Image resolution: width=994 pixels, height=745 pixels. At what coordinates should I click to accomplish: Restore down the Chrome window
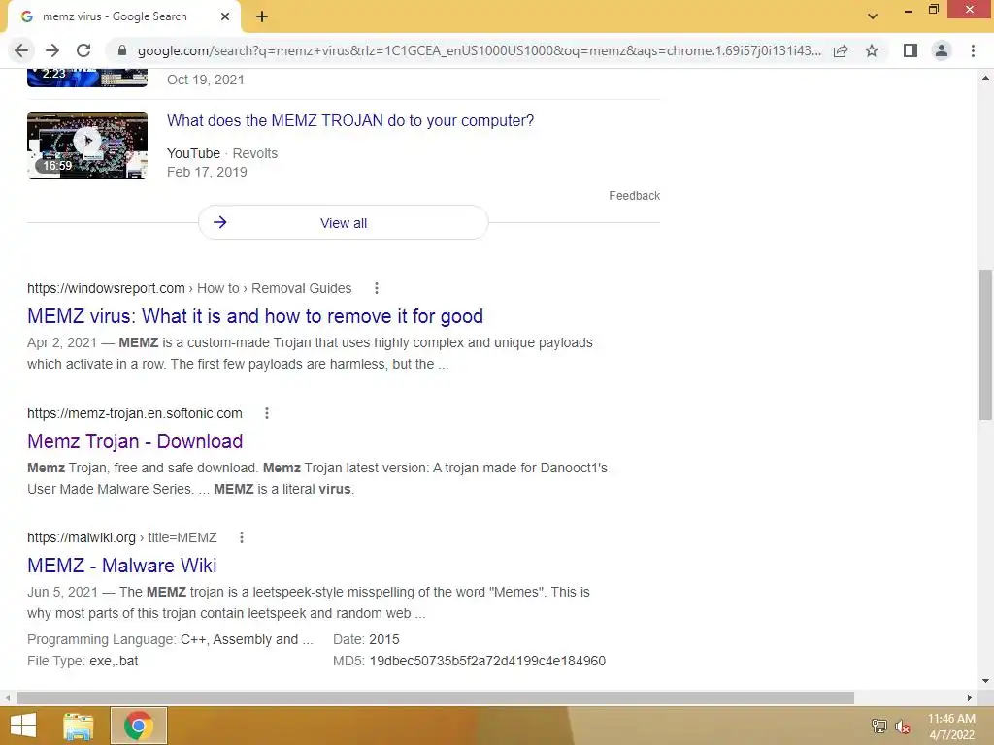[x=933, y=9]
